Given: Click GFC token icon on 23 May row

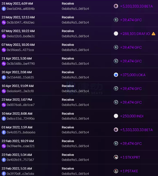Looking at the screenshot, I should tap(116, 20).
